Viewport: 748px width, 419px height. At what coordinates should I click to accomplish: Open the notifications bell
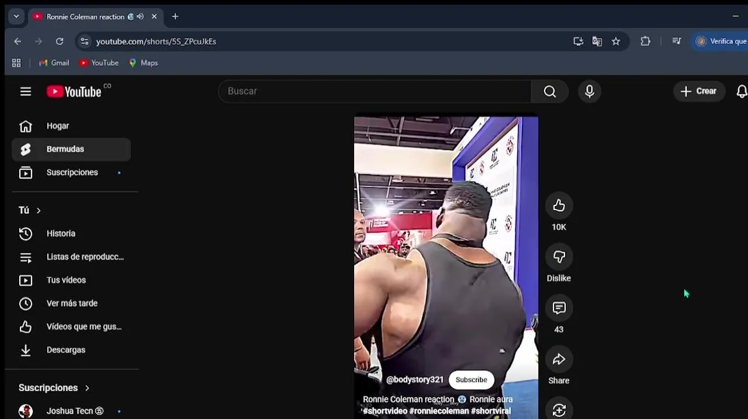pyautogui.click(x=742, y=91)
